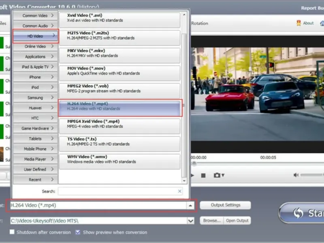Expand the Common Video category
The width and height of the screenshot is (324, 243).
pos(35,16)
